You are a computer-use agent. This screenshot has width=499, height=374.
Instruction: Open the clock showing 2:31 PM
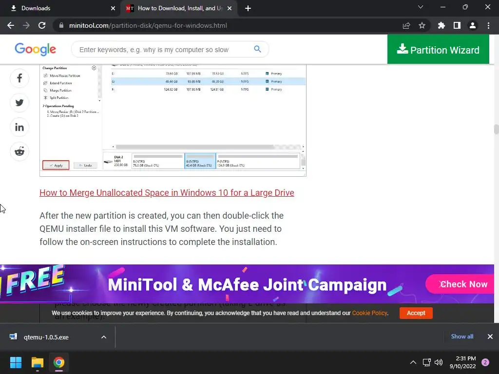(463, 362)
